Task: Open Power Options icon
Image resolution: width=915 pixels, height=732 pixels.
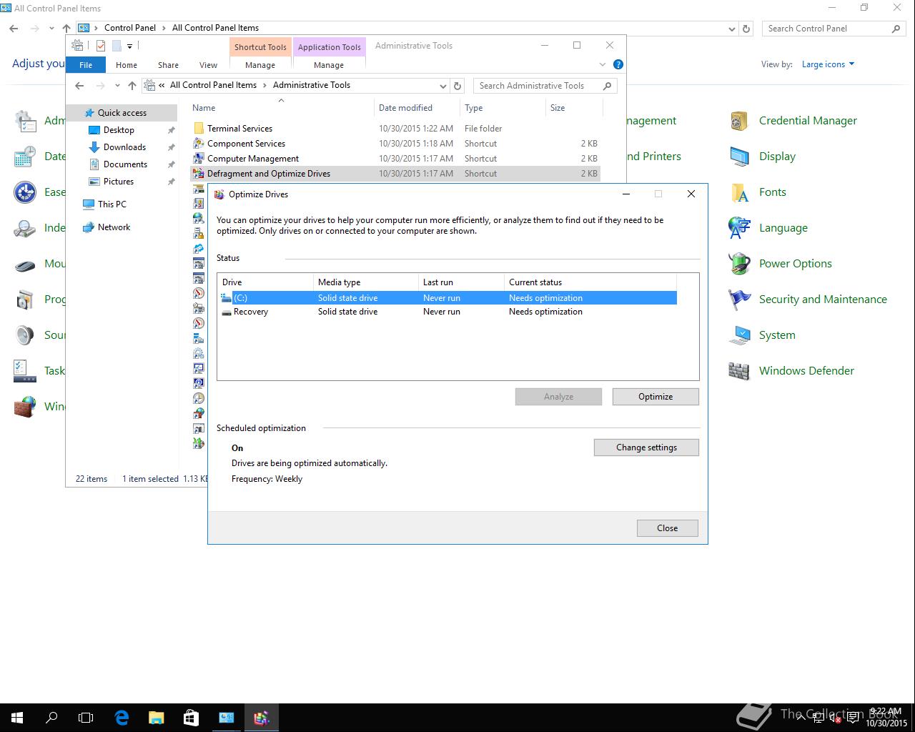Action: coord(780,264)
